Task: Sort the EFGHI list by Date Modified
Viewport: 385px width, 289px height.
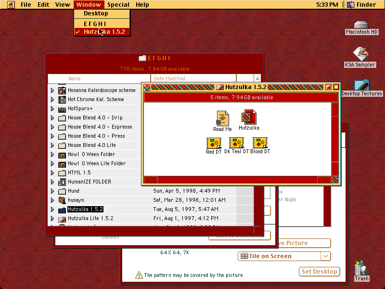Action: point(193,79)
